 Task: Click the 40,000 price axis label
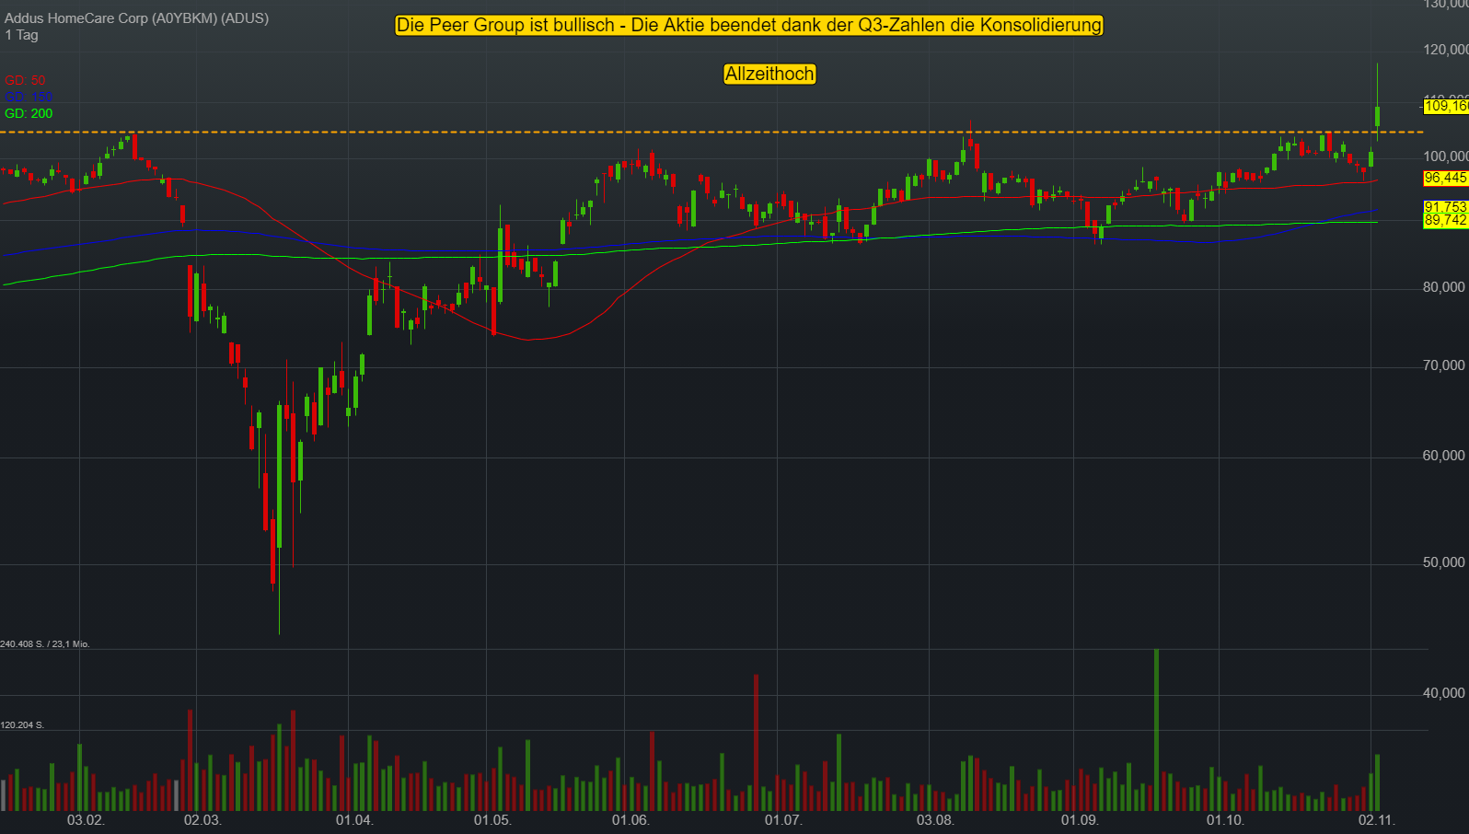(1444, 693)
